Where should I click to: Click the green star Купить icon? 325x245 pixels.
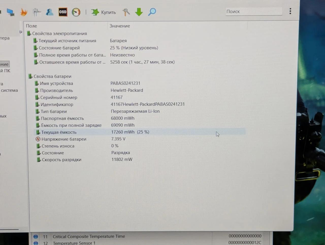click(95, 12)
